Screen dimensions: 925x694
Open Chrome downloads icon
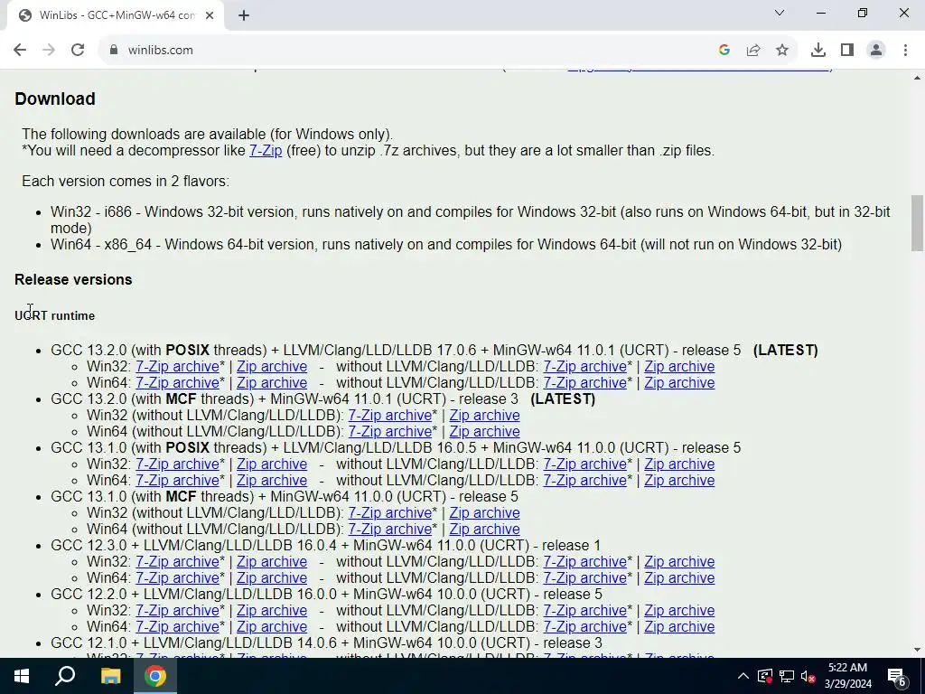(818, 51)
